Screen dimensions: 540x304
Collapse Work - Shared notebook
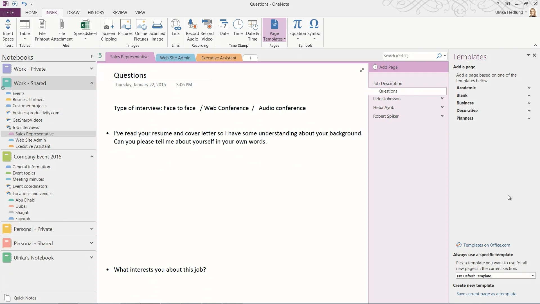pyautogui.click(x=92, y=83)
